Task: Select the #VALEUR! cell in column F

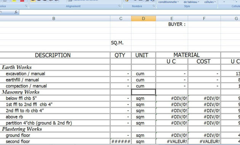Action: tap(204, 141)
